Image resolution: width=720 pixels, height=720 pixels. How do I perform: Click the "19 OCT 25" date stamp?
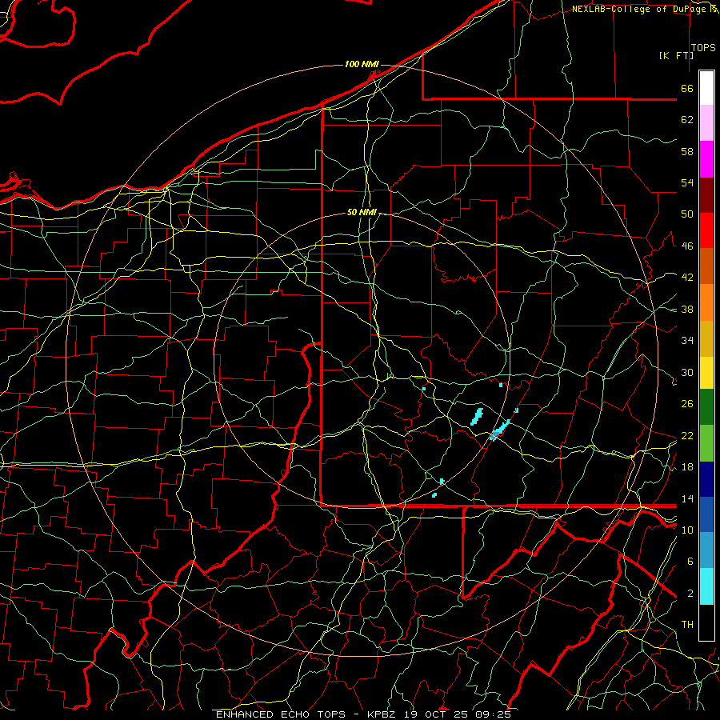click(435, 714)
